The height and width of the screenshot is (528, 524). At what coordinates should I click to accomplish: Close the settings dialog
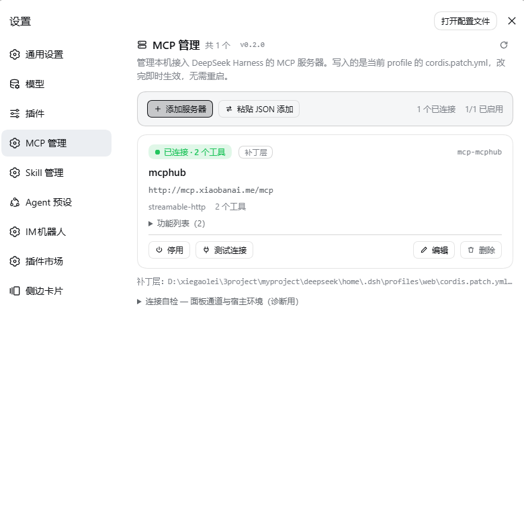click(x=512, y=21)
